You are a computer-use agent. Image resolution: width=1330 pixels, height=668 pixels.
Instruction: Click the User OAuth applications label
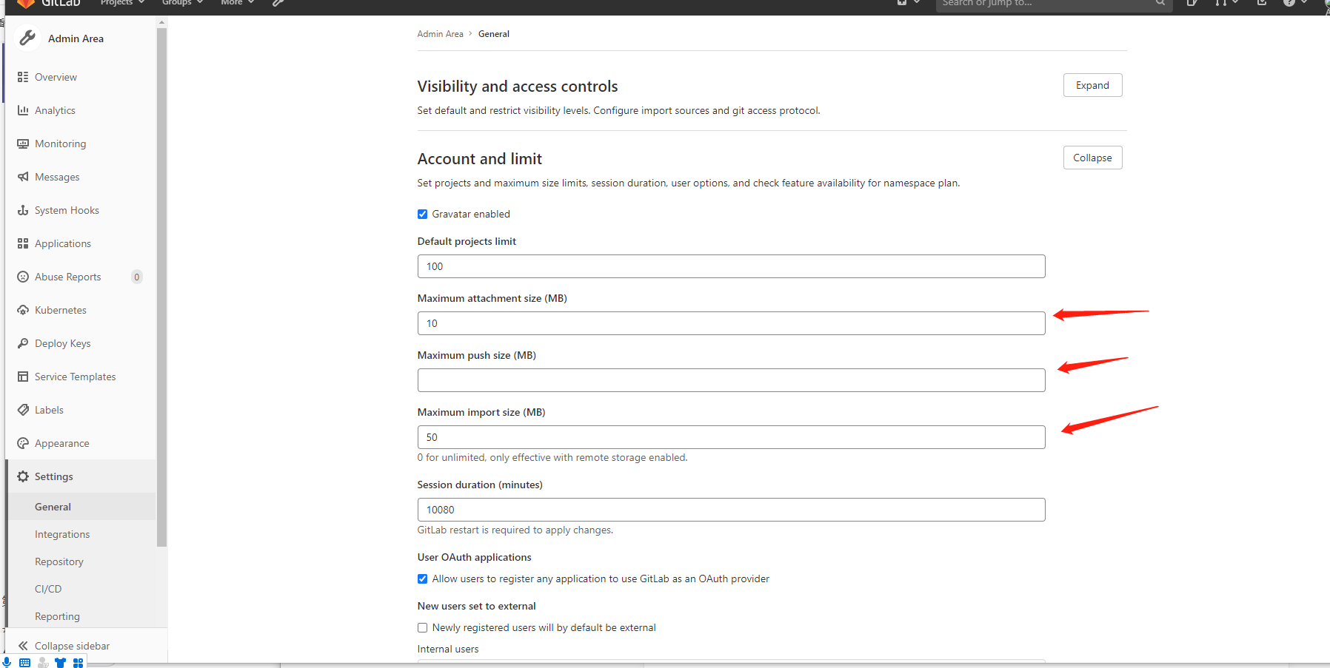click(474, 558)
